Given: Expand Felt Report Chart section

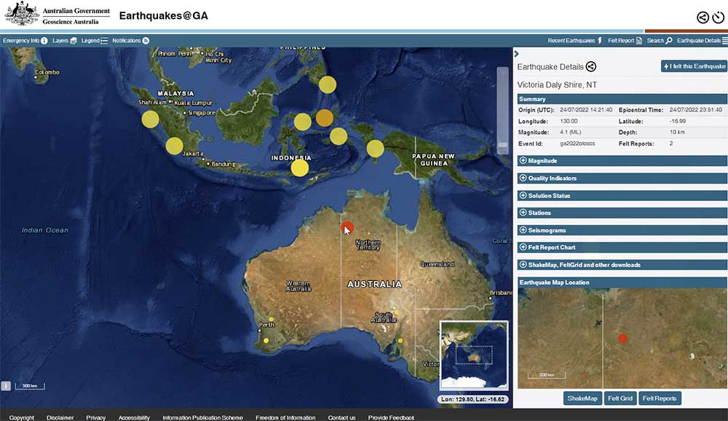Looking at the screenshot, I should click(622, 247).
